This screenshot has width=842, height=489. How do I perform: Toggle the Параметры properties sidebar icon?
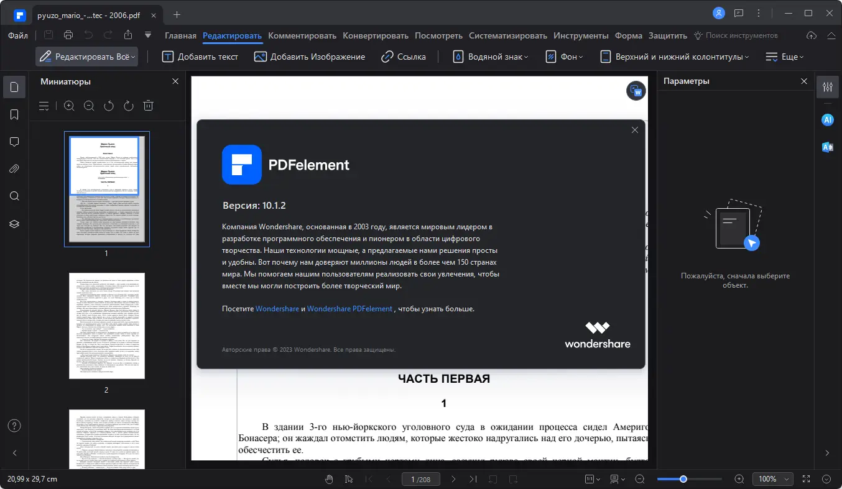tap(828, 87)
